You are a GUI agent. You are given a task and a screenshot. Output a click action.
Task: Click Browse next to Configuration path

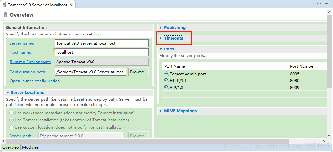coord(138,72)
